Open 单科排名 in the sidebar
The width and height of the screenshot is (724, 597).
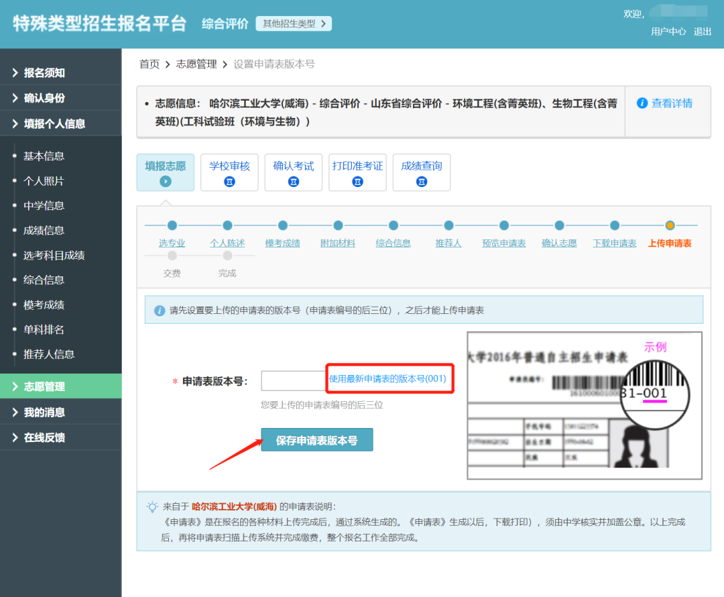click(x=44, y=330)
